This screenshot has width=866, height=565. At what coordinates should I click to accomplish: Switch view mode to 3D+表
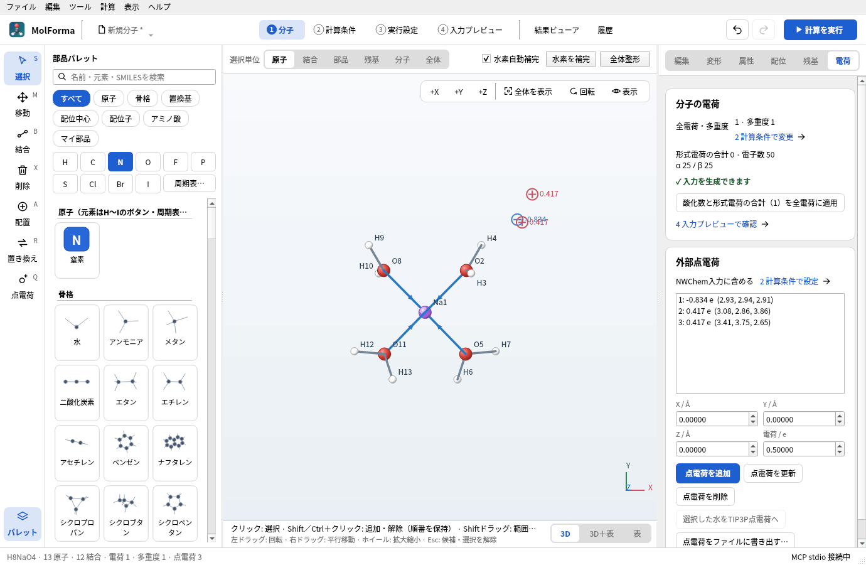tap(601, 534)
